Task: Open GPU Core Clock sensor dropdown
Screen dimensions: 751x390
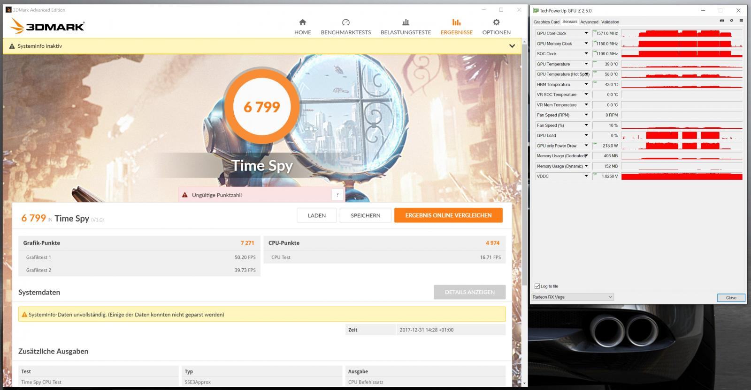Action: click(586, 33)
